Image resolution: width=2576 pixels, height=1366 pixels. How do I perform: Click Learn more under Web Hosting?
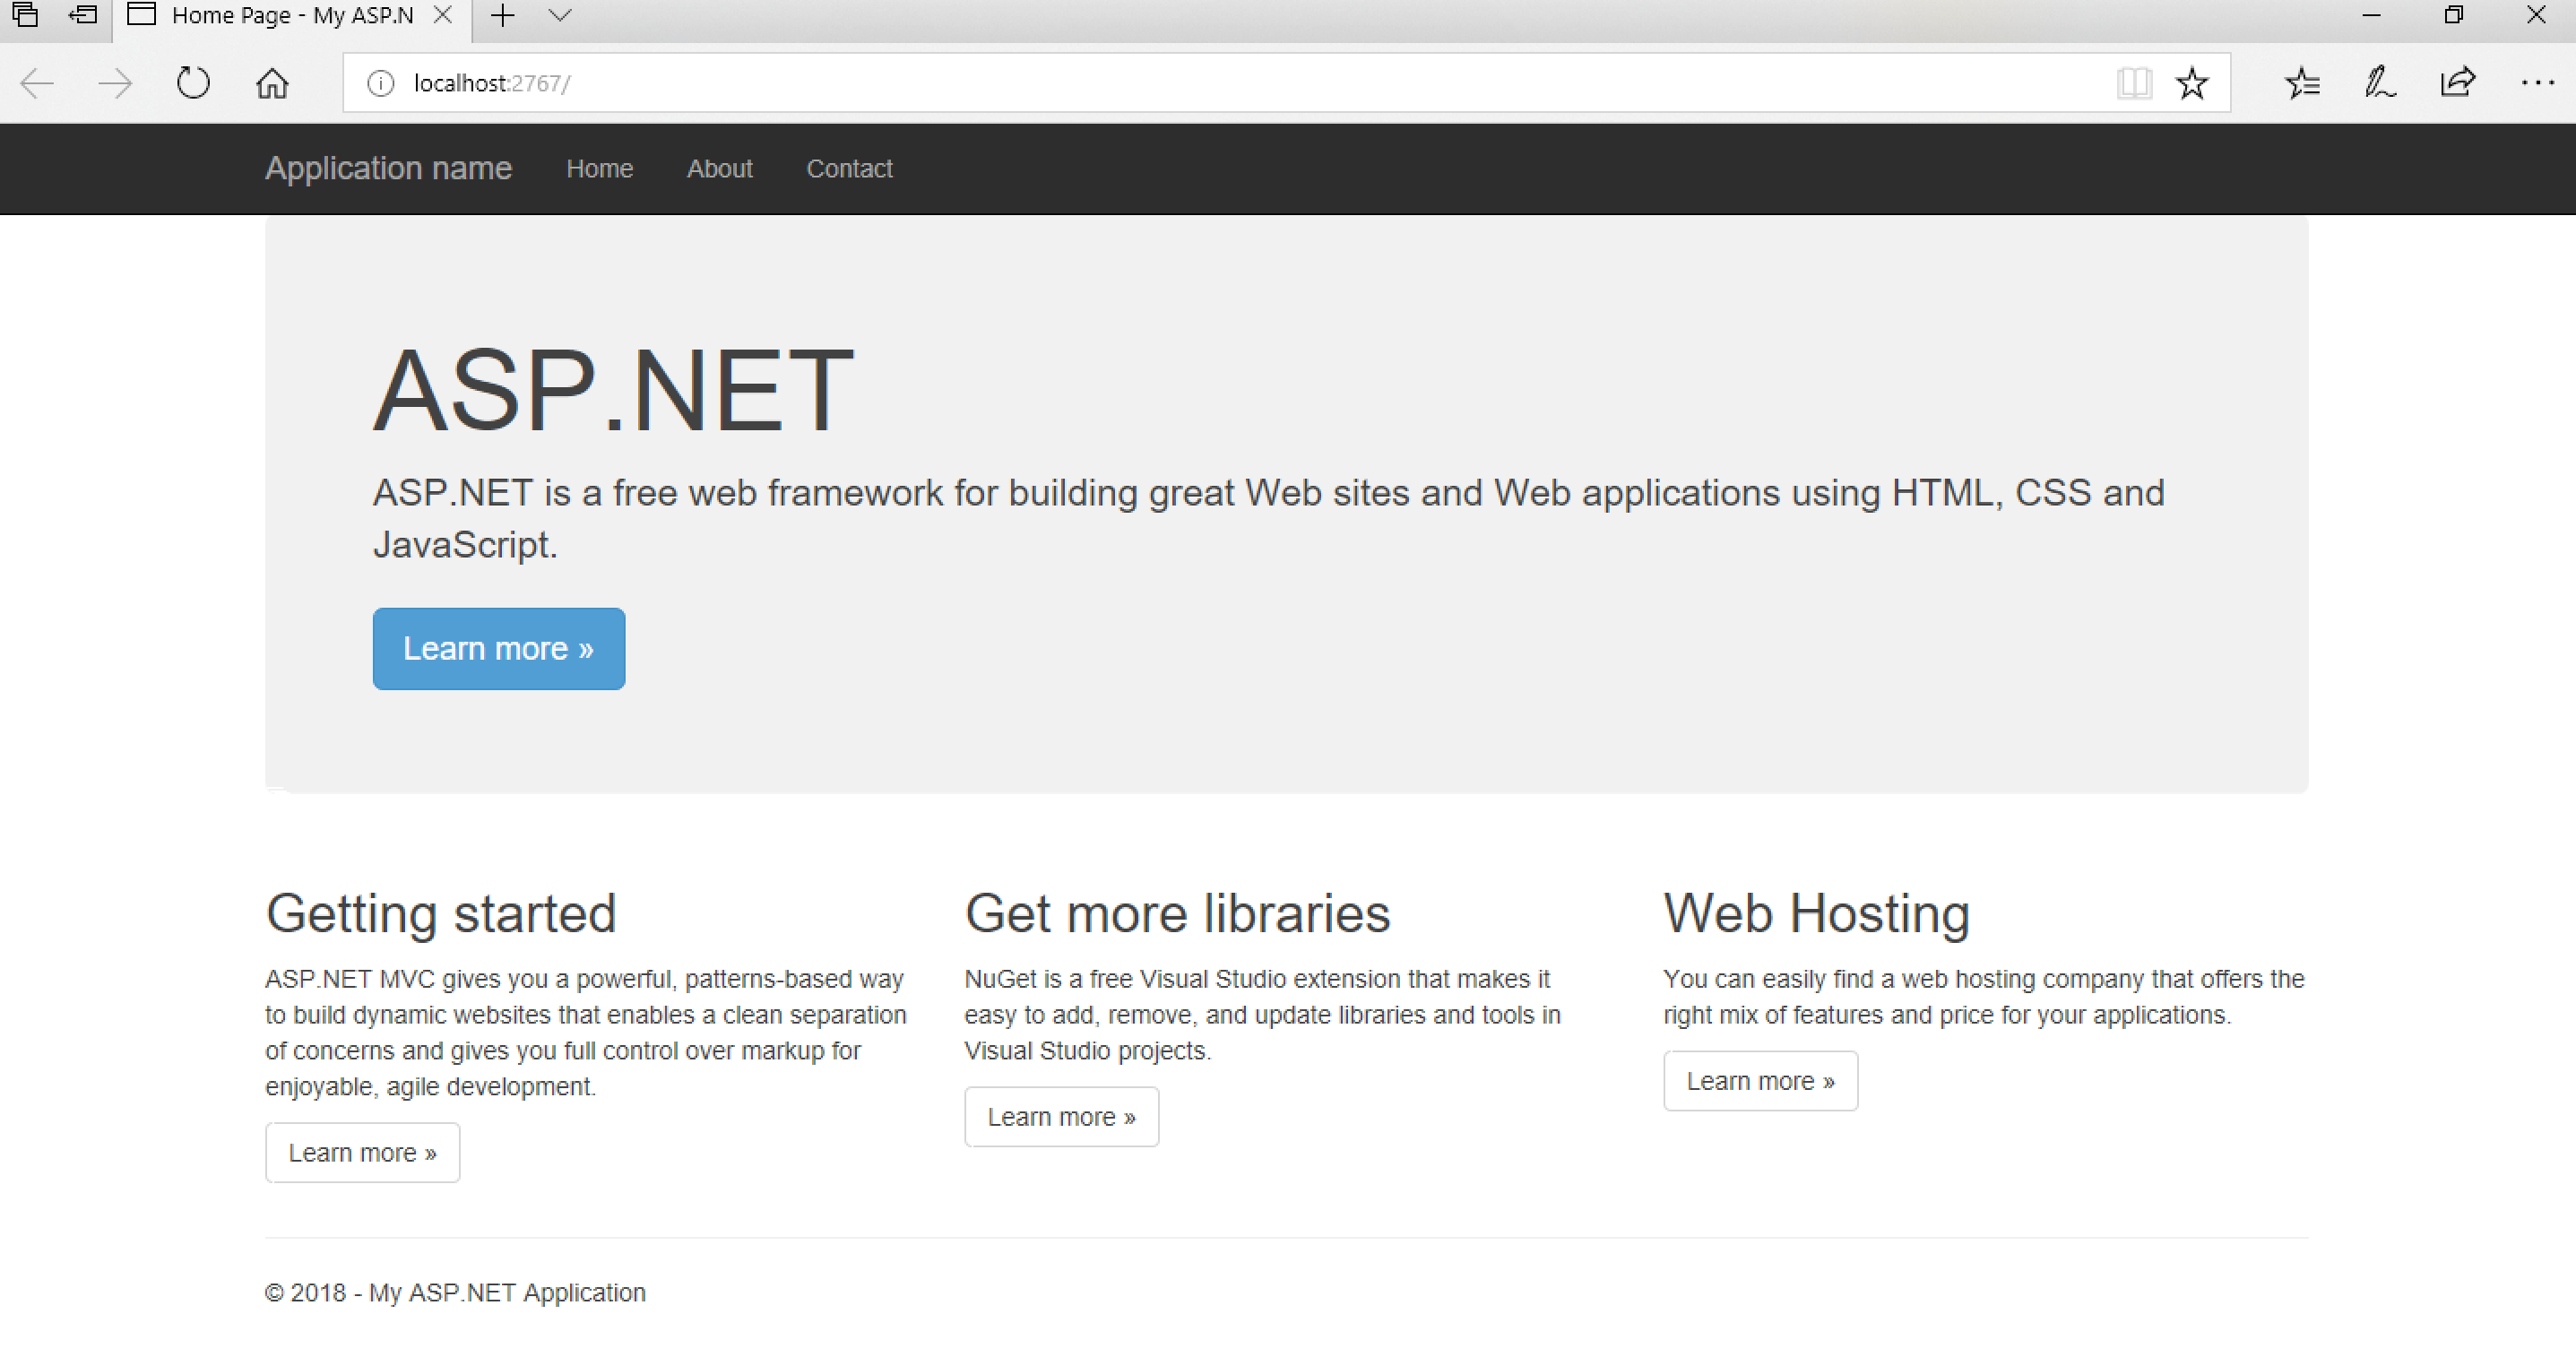[1760, 1081]
